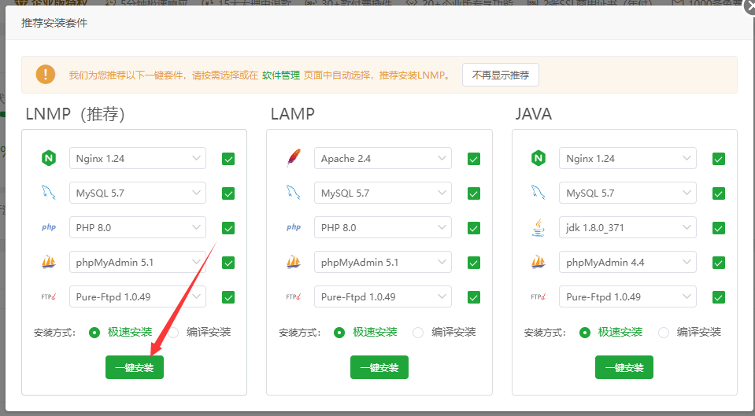
Task: Click the phpMyAdmin sailboat icon in LNMP panel
Action: pos(49,262)
